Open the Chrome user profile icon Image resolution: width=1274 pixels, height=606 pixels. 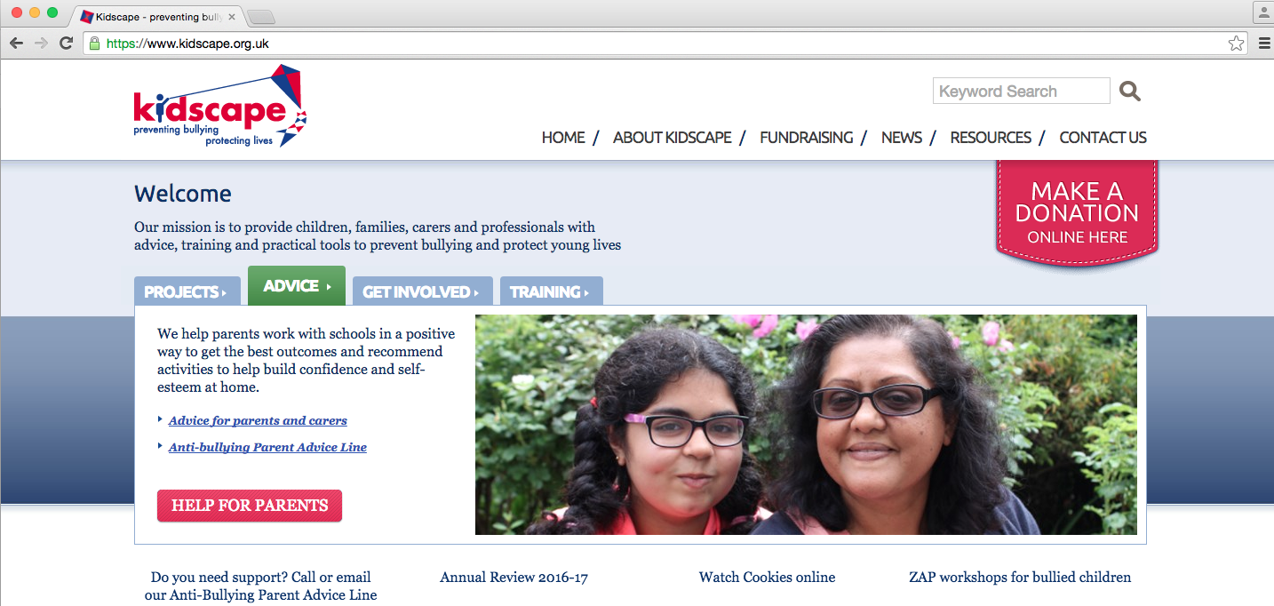click(x=1263, y=12)
